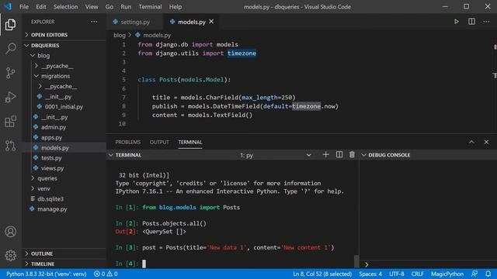This screenshot has width=497, height=279.
Task: Open the File menu
Action: (x=24, y=7)
